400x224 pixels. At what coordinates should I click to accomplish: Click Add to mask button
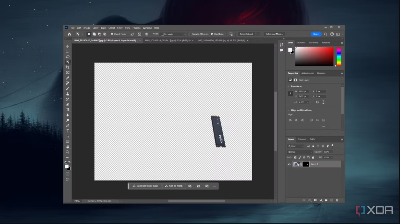(x=174, y=186)
